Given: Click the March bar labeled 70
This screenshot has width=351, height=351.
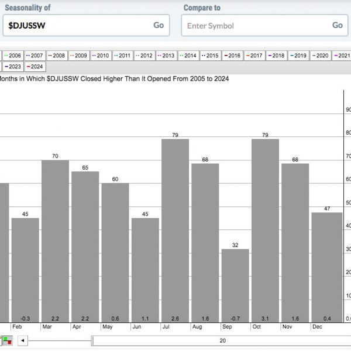Looking at the screenshot, I should 56,241.
